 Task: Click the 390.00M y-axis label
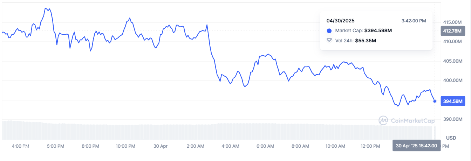(x=453, y=119)
